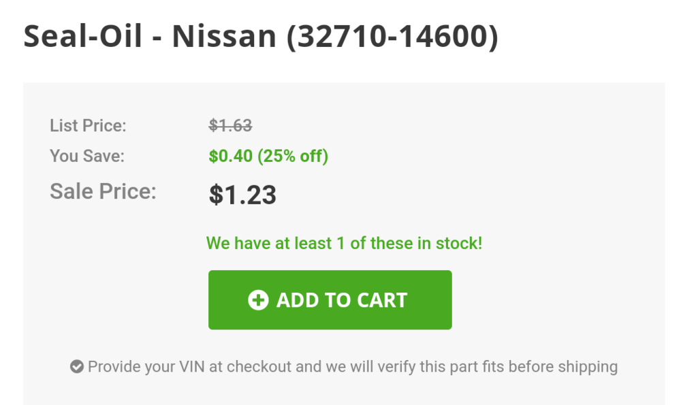This screenshot has width=681, height=405.
Task: Click the bold $1.23 sale price
Action: (x=242, y=195)
